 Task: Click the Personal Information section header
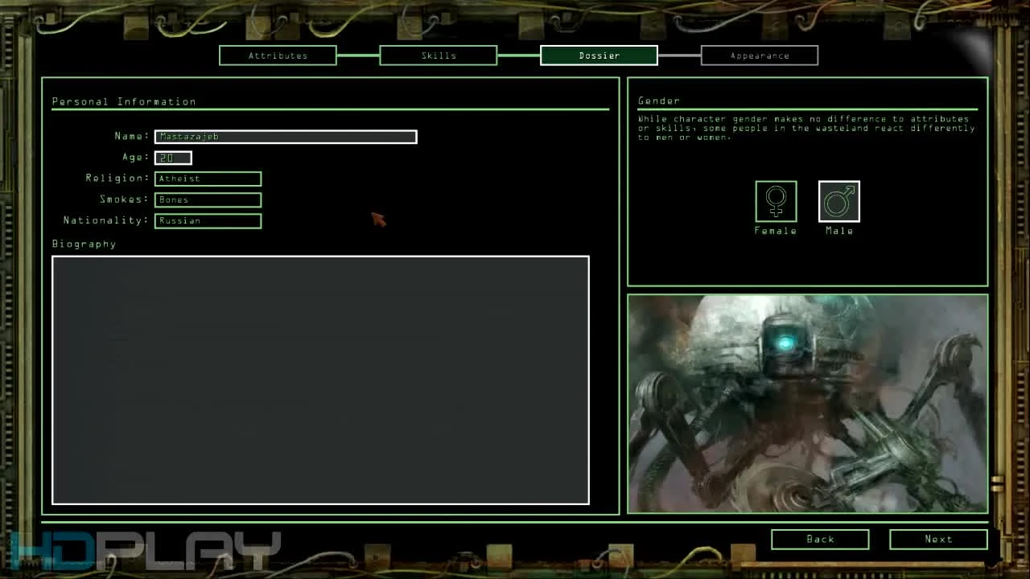point(124,101)
